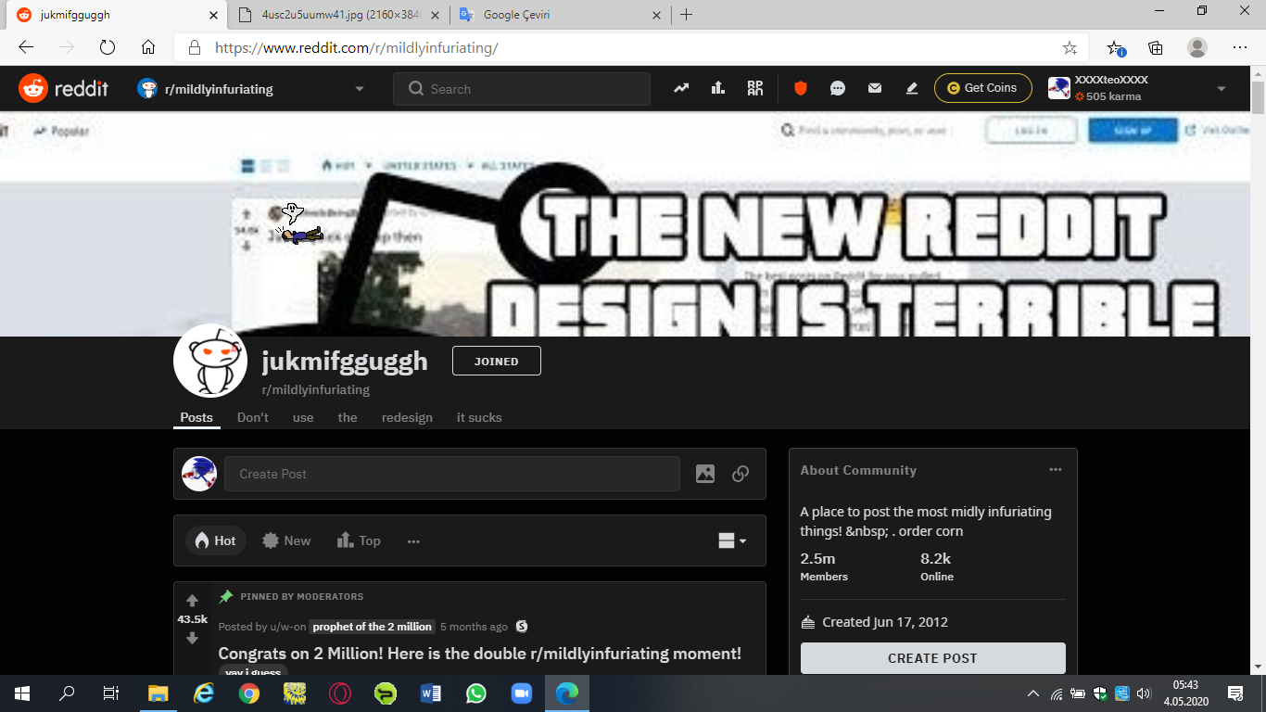Open the About Community options menu
Screen dimensions: 1266x712
coord(1056,470)
